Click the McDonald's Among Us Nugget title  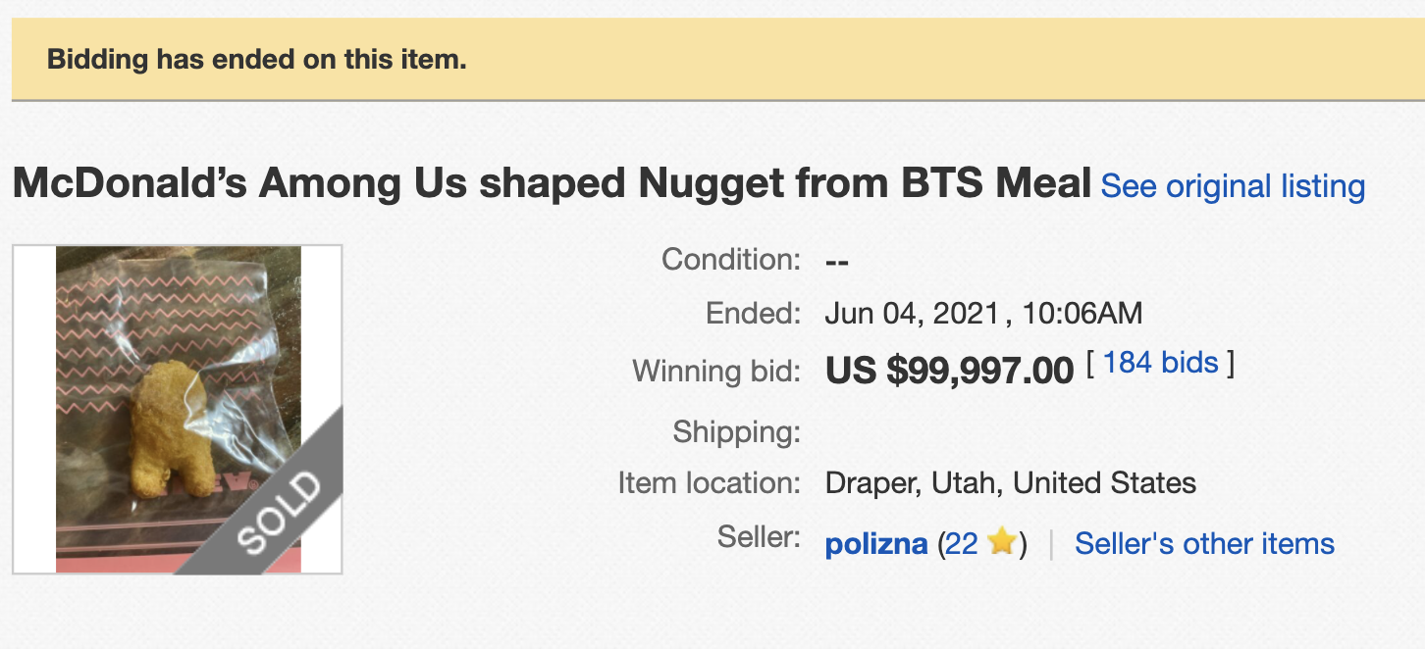point(552,183)
